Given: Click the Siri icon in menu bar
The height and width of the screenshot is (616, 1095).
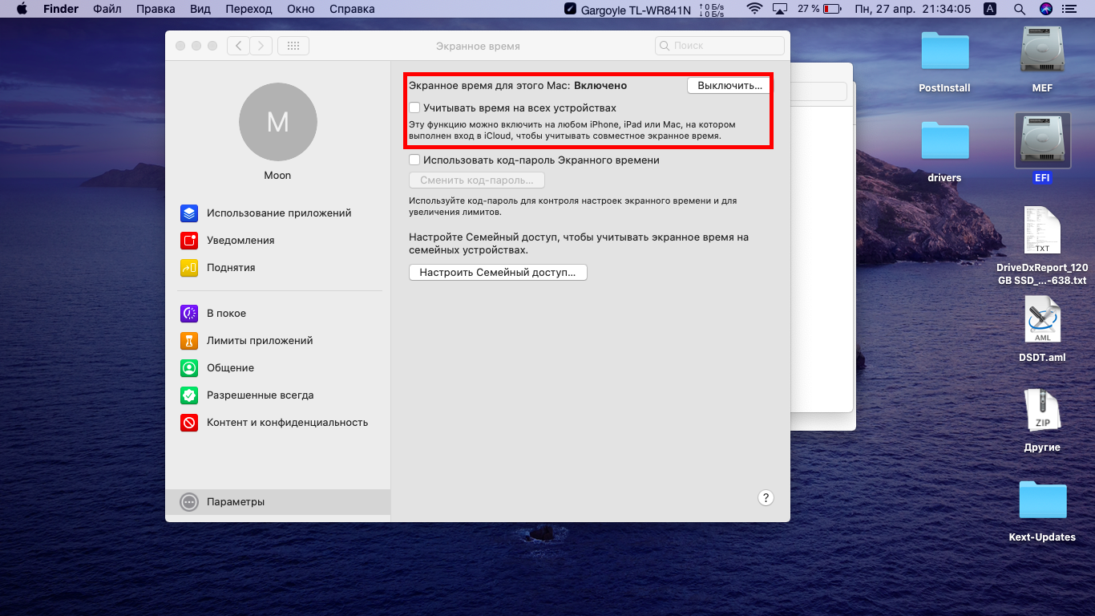Looking at the screenshot, I should pyautogui.click(x=1045, y=9).
